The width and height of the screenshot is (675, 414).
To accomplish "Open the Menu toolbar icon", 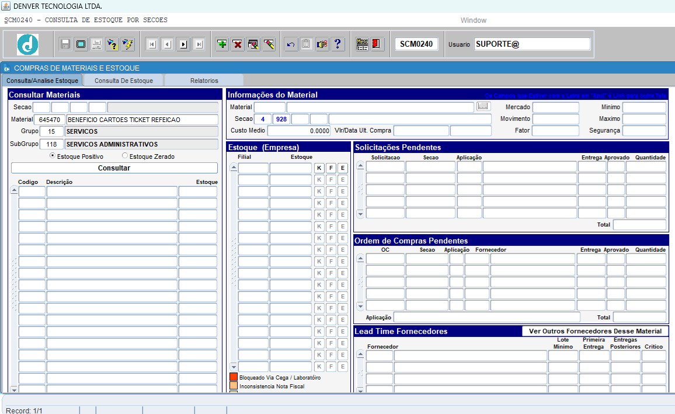I will [362, 44].
